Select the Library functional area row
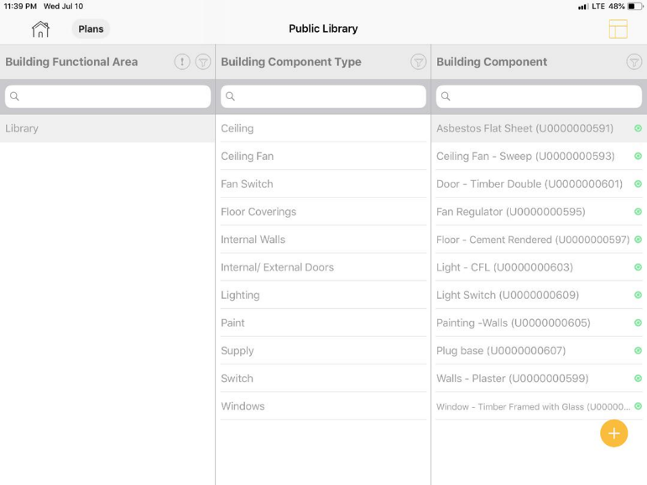Image resolution: width=647 pixels, height=485 pixels. pos(107,128)
